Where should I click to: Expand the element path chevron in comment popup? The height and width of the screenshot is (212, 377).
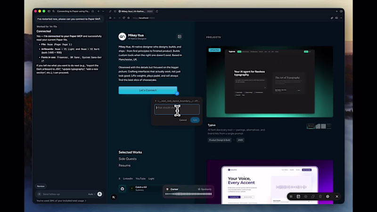(156, 101)
